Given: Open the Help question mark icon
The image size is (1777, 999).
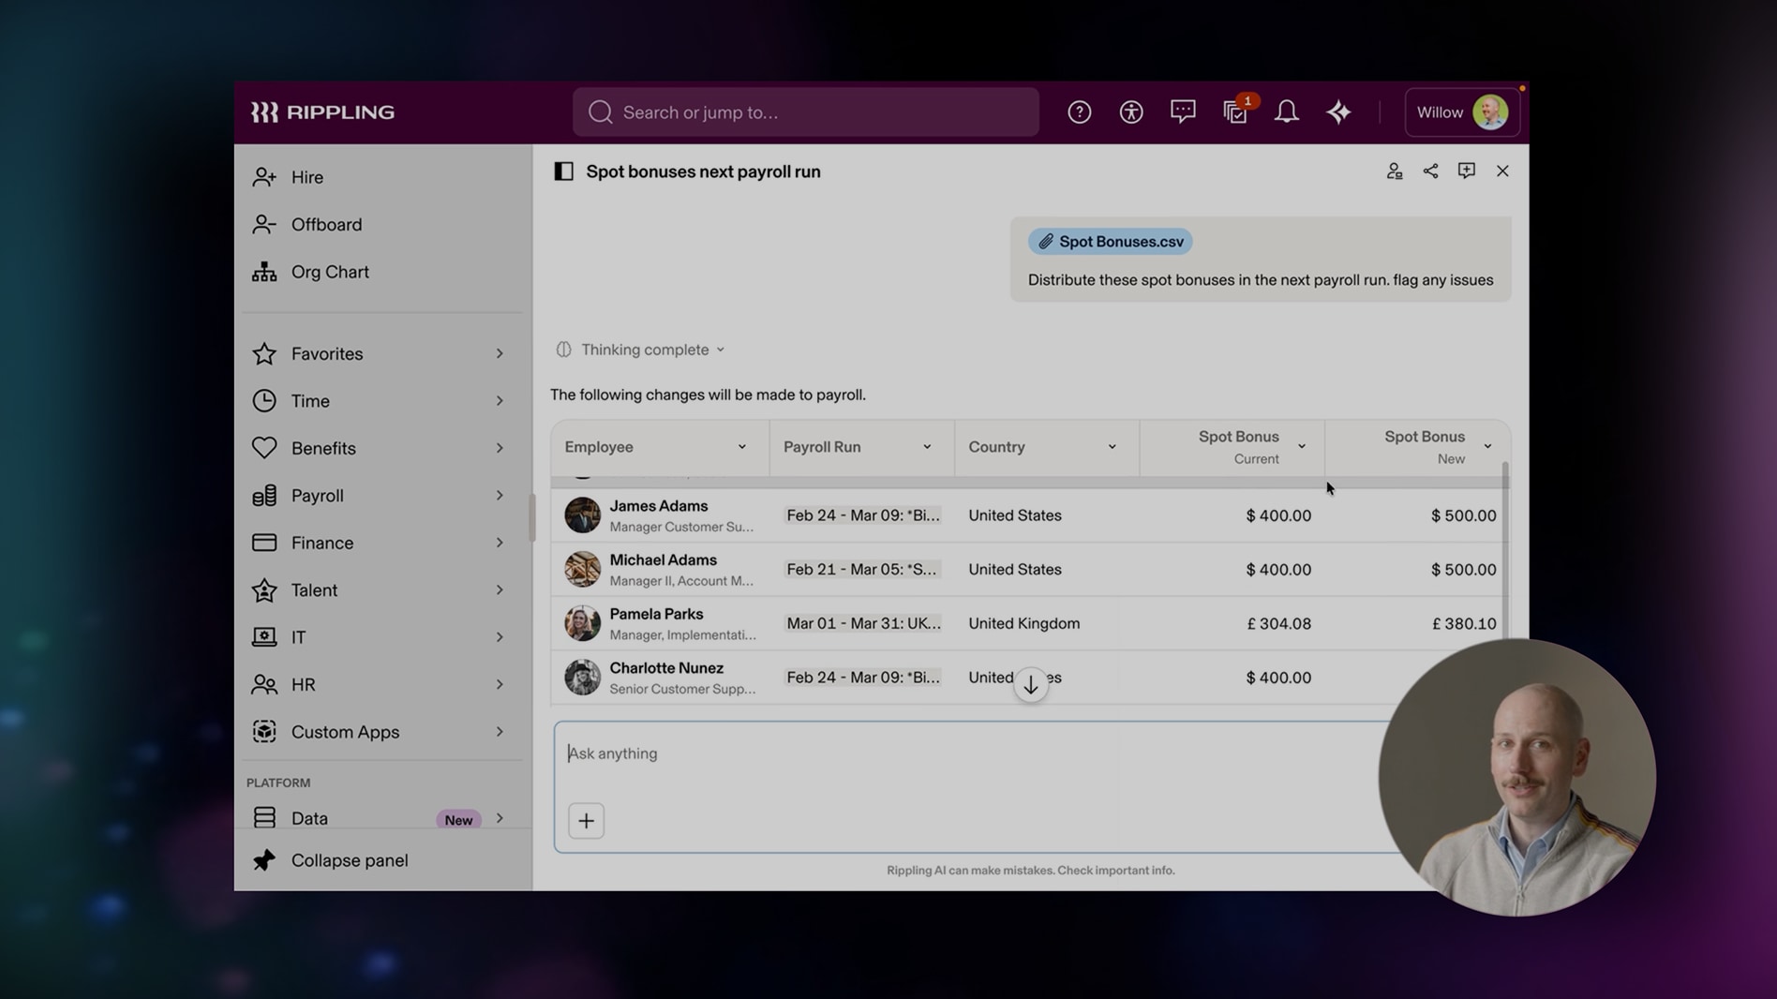Looking at the screenshot, I should click(1079, 112).
